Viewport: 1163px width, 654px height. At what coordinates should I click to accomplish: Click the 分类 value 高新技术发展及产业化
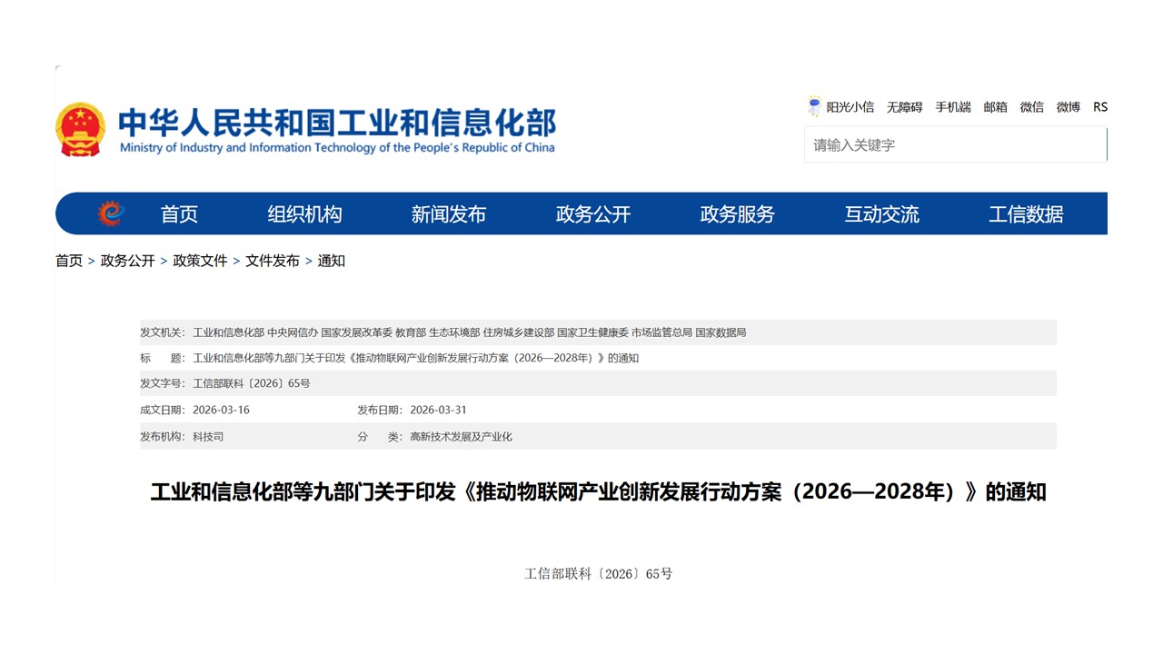coord(461,436)
